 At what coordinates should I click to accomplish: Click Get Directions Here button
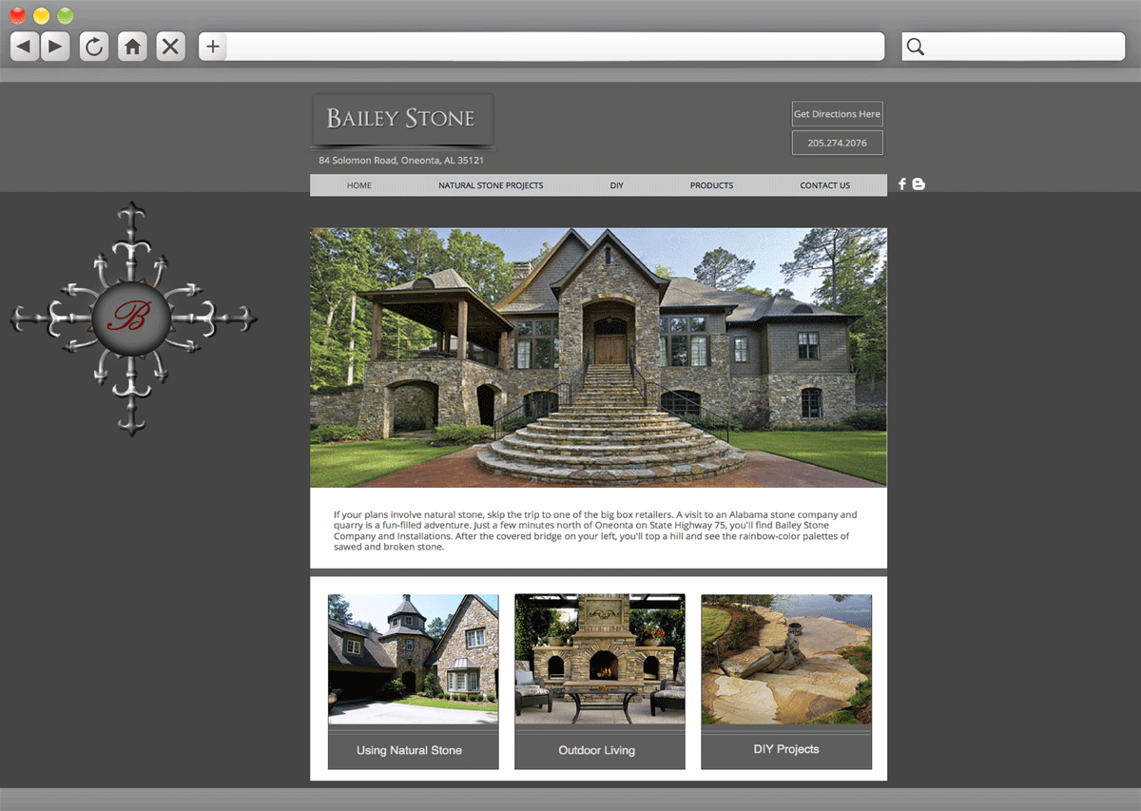837,114
